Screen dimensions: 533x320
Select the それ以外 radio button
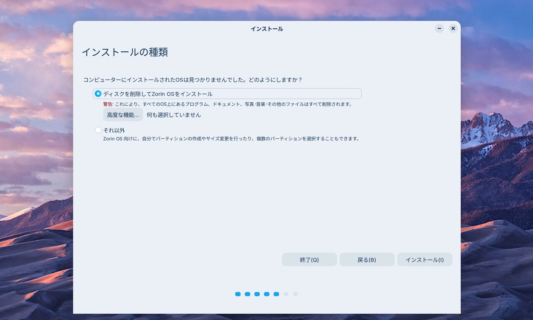[98, 130]
